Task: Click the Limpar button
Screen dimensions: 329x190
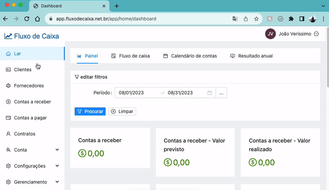Action: pyautogui.click(x=122, y=111)
